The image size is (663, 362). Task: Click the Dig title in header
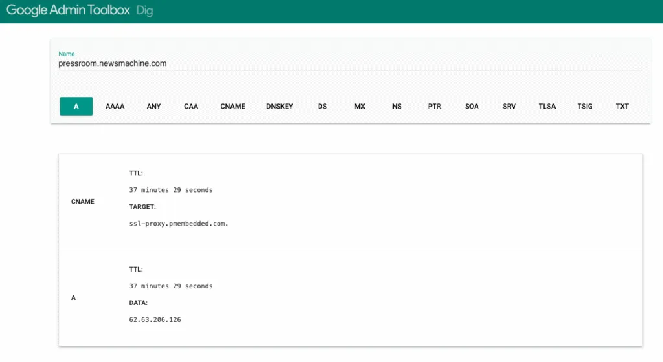144,12
